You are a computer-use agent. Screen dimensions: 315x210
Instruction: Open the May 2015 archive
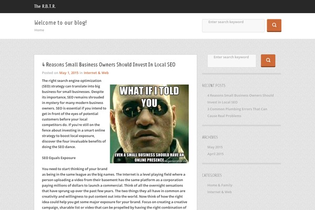[215, 147]
